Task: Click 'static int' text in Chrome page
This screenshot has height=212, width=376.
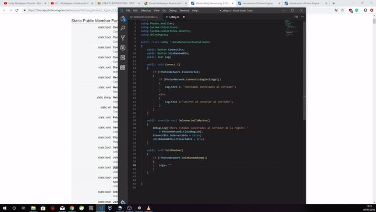Action: [x=106, y=107]
